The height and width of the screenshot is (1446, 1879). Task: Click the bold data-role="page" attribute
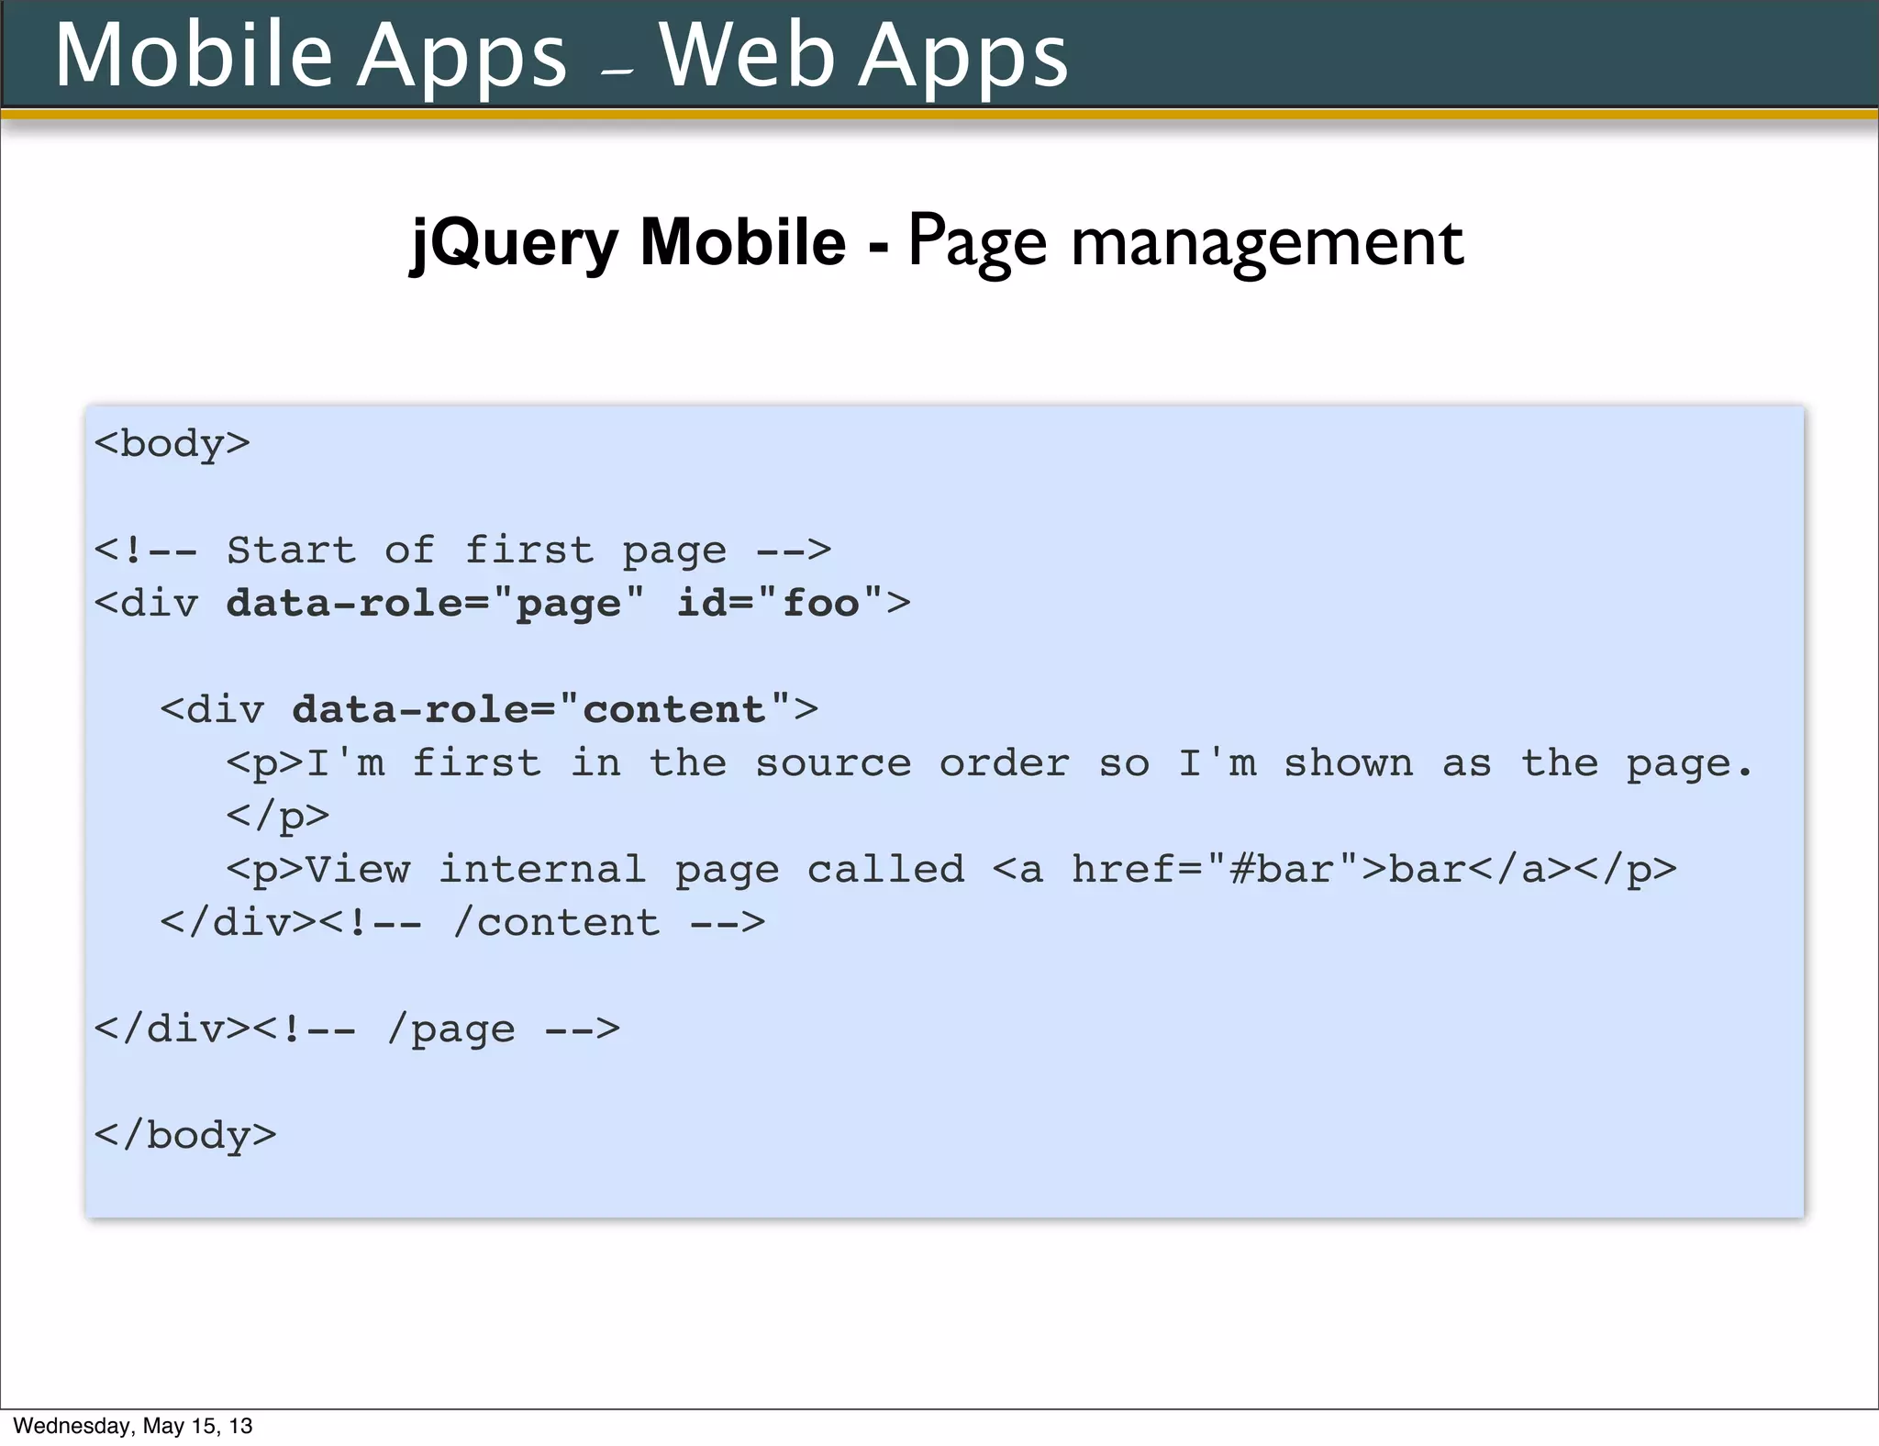435,604
